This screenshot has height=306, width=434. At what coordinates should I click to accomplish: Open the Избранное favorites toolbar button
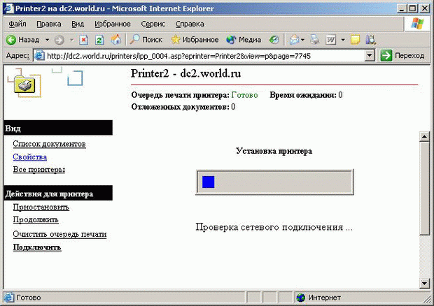pos(195,40)
